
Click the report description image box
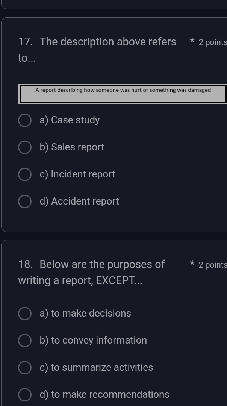[x=123, y=93]
